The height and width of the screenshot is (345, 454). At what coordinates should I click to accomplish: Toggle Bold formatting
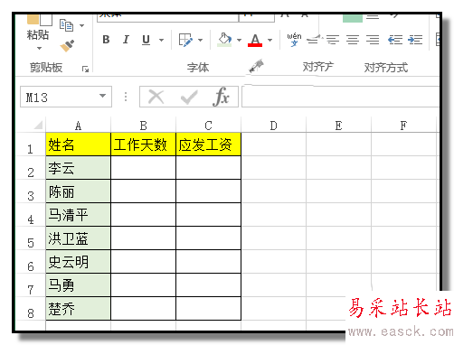pos(106,40)
